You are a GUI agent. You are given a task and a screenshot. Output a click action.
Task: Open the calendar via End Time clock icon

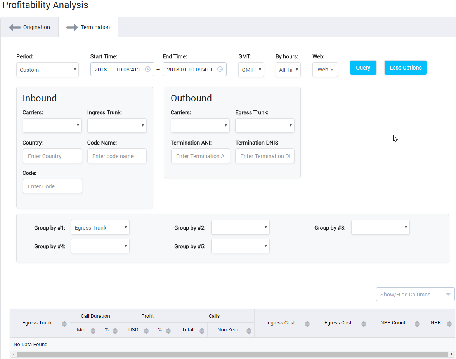(x=220, y=69)
